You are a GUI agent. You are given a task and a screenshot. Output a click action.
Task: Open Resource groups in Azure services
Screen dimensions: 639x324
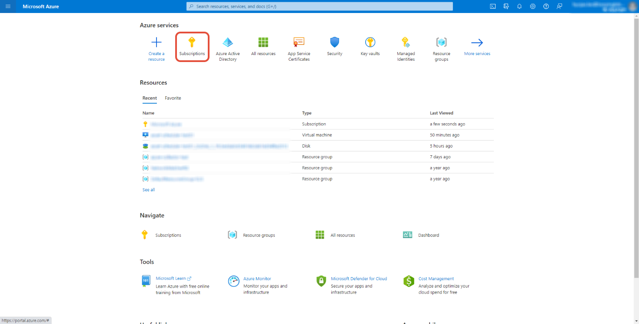tap(441, 43)
